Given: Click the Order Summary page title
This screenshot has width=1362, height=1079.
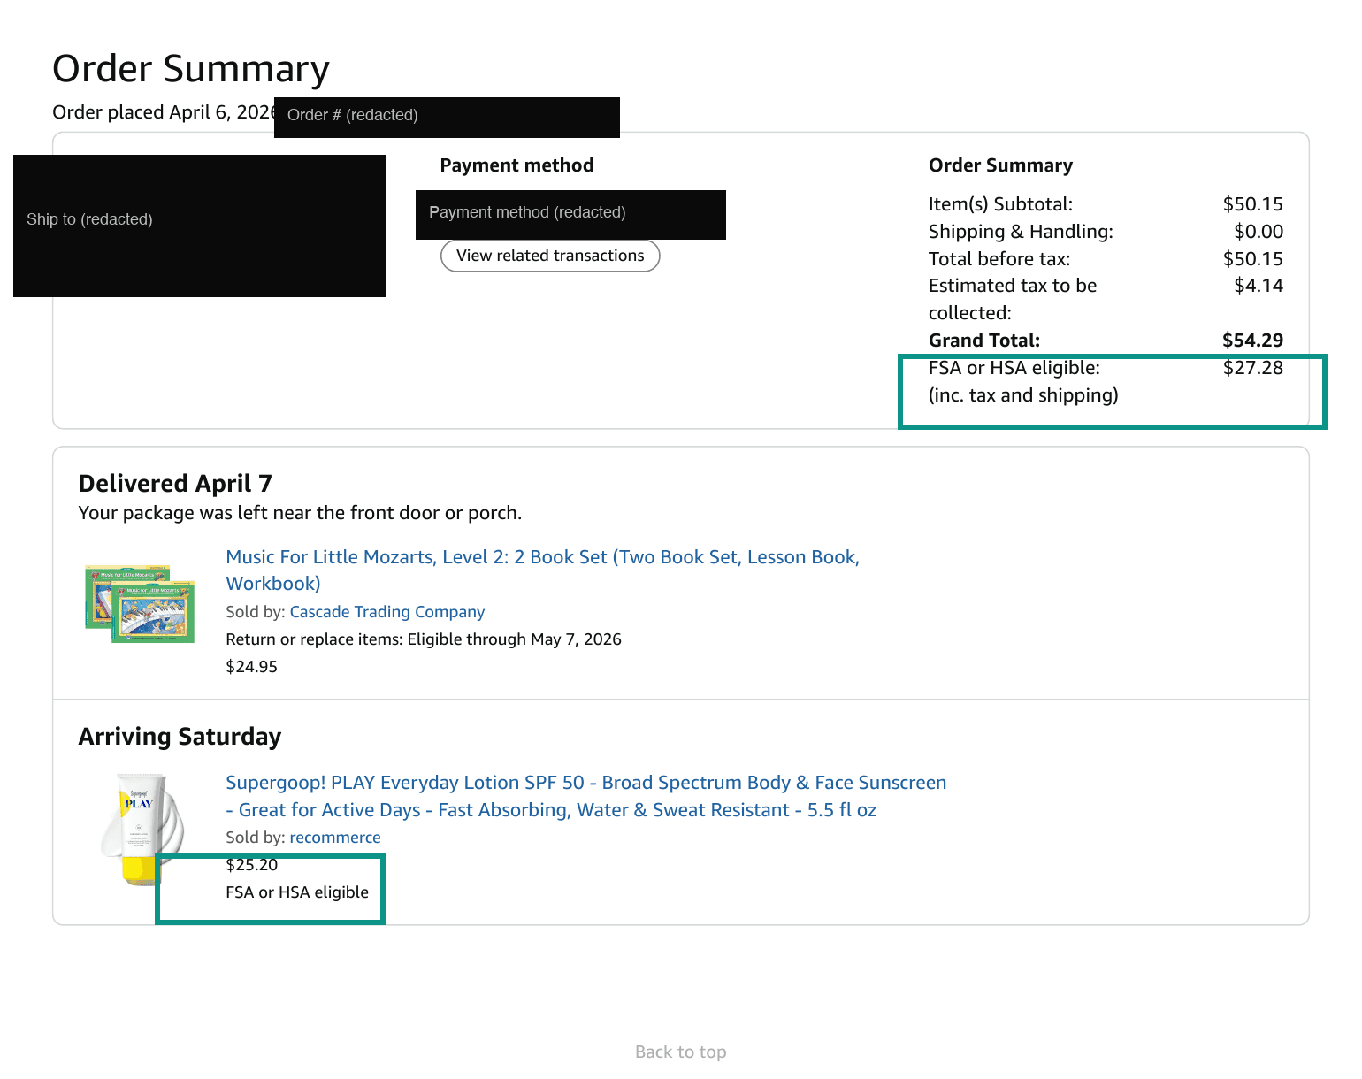Looking at the screenshot, I should (x=191, y=68).
